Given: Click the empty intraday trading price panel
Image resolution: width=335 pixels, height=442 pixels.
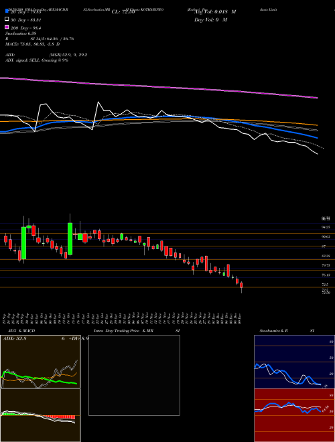Looking at the screenshot, I should click(134, 375).
